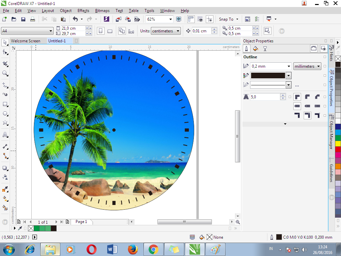This screenshot has height=256, width=341.
Task: Open Google Chrome from the taskbar
Action: [x=154, y=249]
